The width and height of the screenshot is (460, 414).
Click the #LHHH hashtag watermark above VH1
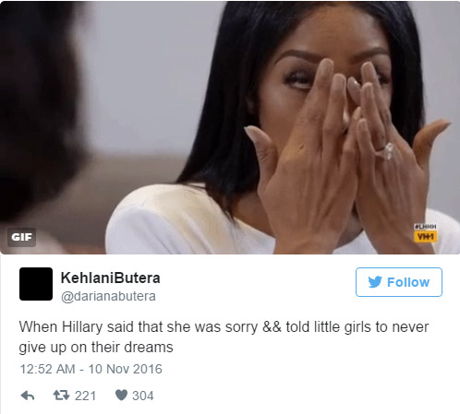(425, 227)
